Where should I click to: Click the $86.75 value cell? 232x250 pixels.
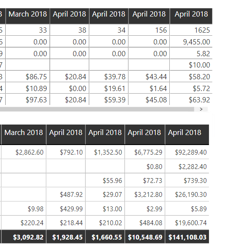coord(28,77)
